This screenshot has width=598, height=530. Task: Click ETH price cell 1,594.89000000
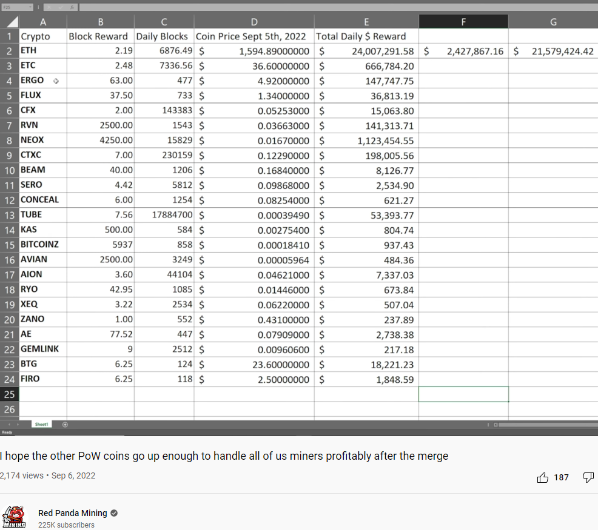point(254,51)
